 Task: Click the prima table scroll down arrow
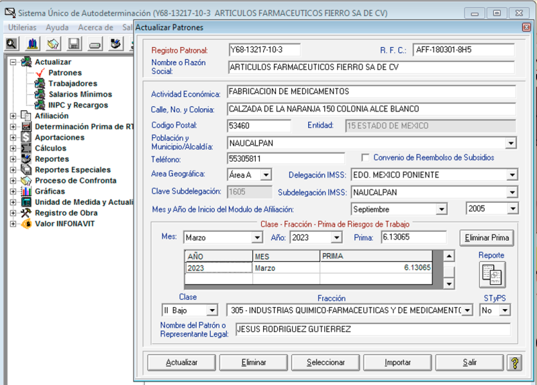coord(449,284)
